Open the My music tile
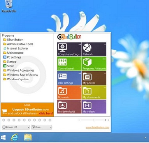The width and height of the screenshot is (149, 143). click(x=69, y=92)
